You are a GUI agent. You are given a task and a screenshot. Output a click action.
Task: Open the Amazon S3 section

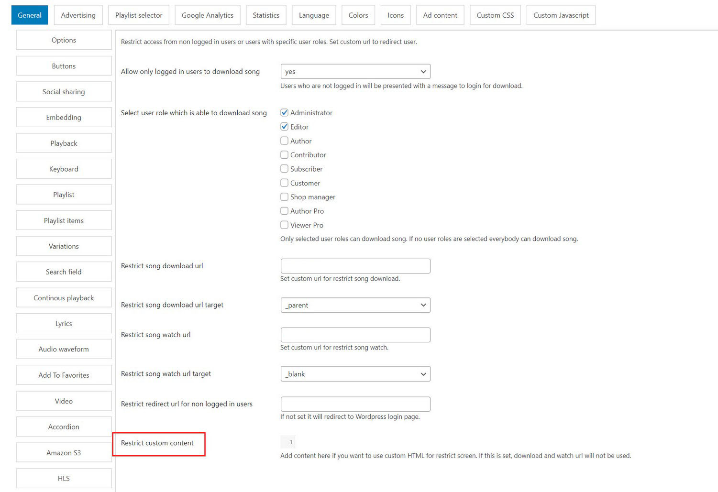[x=64, y=453]
